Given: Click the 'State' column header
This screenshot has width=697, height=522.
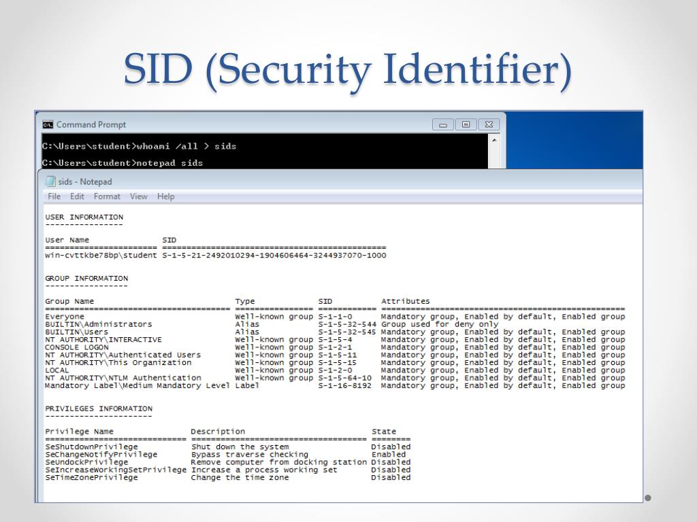Looking at the screenshot, I should [x=384, y=432].
